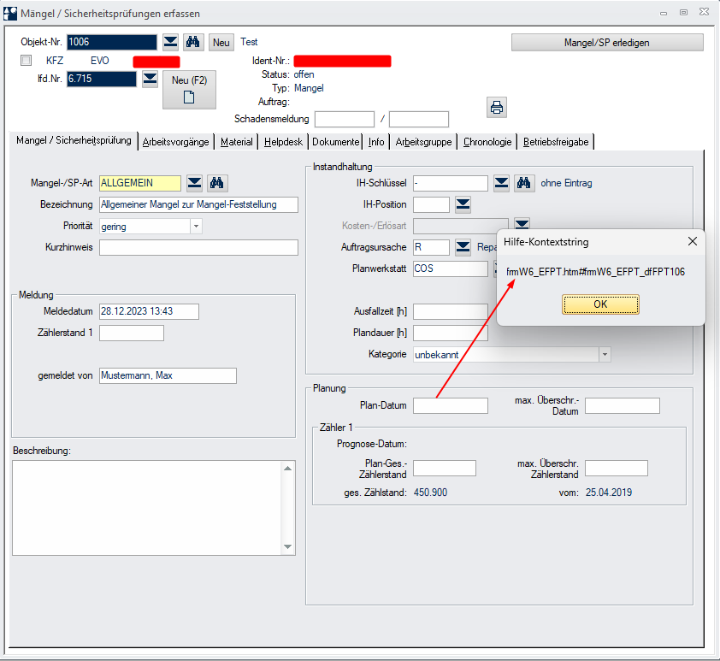720x661 pixels.
Task: Confirm Hilfe-Kontextstring dialog with OK
Action: point(600,304)
